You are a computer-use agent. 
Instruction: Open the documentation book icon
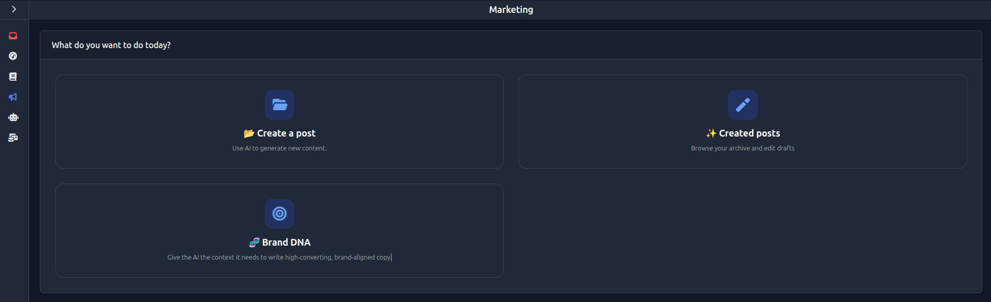pyautogui.click(x=13, y=77)
